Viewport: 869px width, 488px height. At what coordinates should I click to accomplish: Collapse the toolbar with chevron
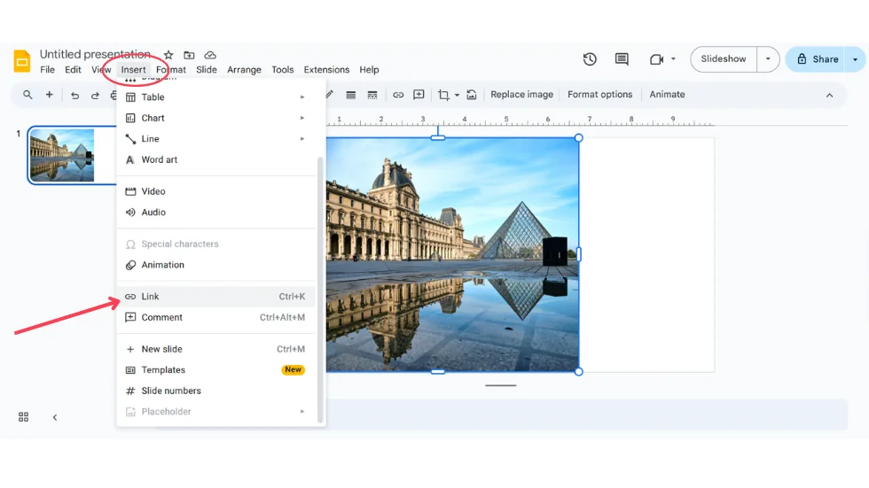[829, 95]
